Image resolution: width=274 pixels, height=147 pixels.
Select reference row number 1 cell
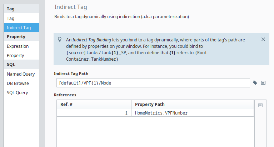(x=94, y=113)
